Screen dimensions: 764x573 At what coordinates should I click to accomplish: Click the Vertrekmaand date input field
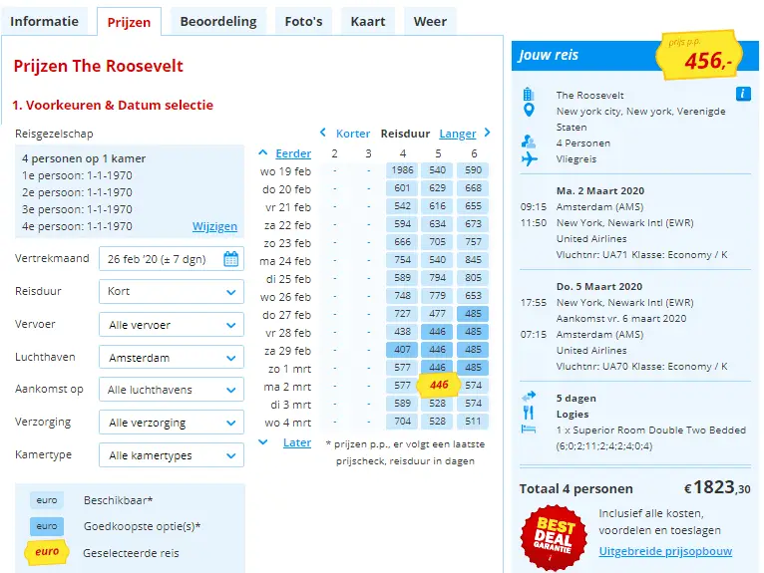[x=172, y=259]
